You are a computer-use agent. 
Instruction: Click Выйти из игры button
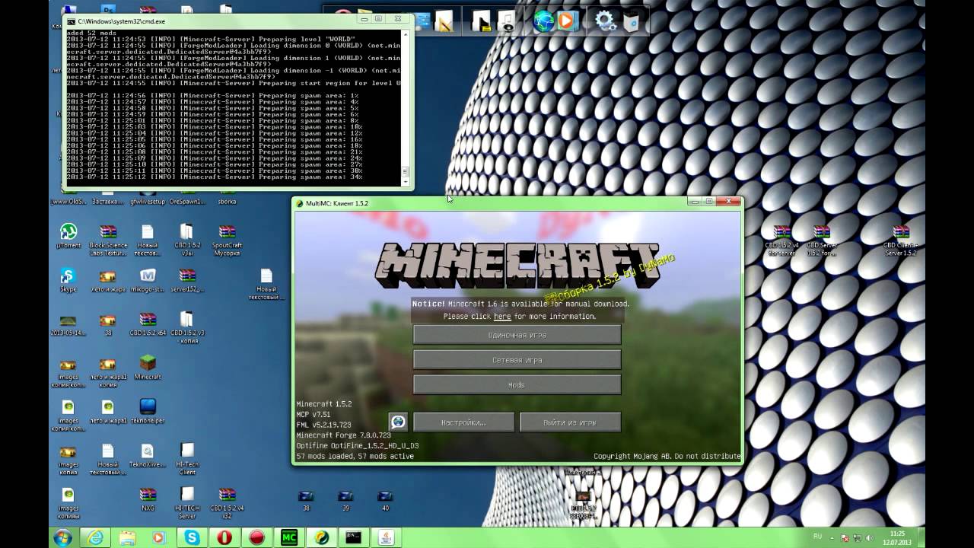570,422
